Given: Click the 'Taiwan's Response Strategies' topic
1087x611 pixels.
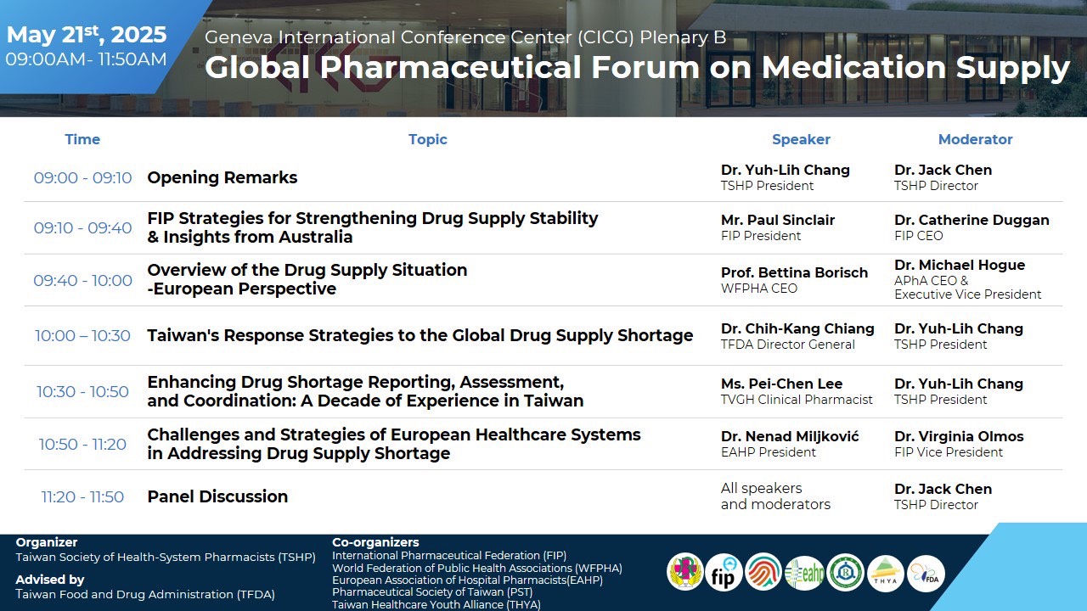Looking at the screenshot, I should [420, 335].
